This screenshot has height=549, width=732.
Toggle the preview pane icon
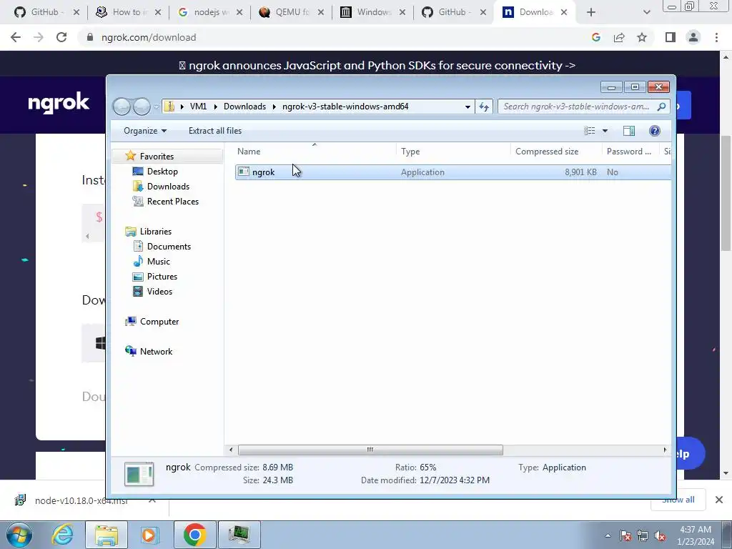pyautogui.click(x=629, y=131)
